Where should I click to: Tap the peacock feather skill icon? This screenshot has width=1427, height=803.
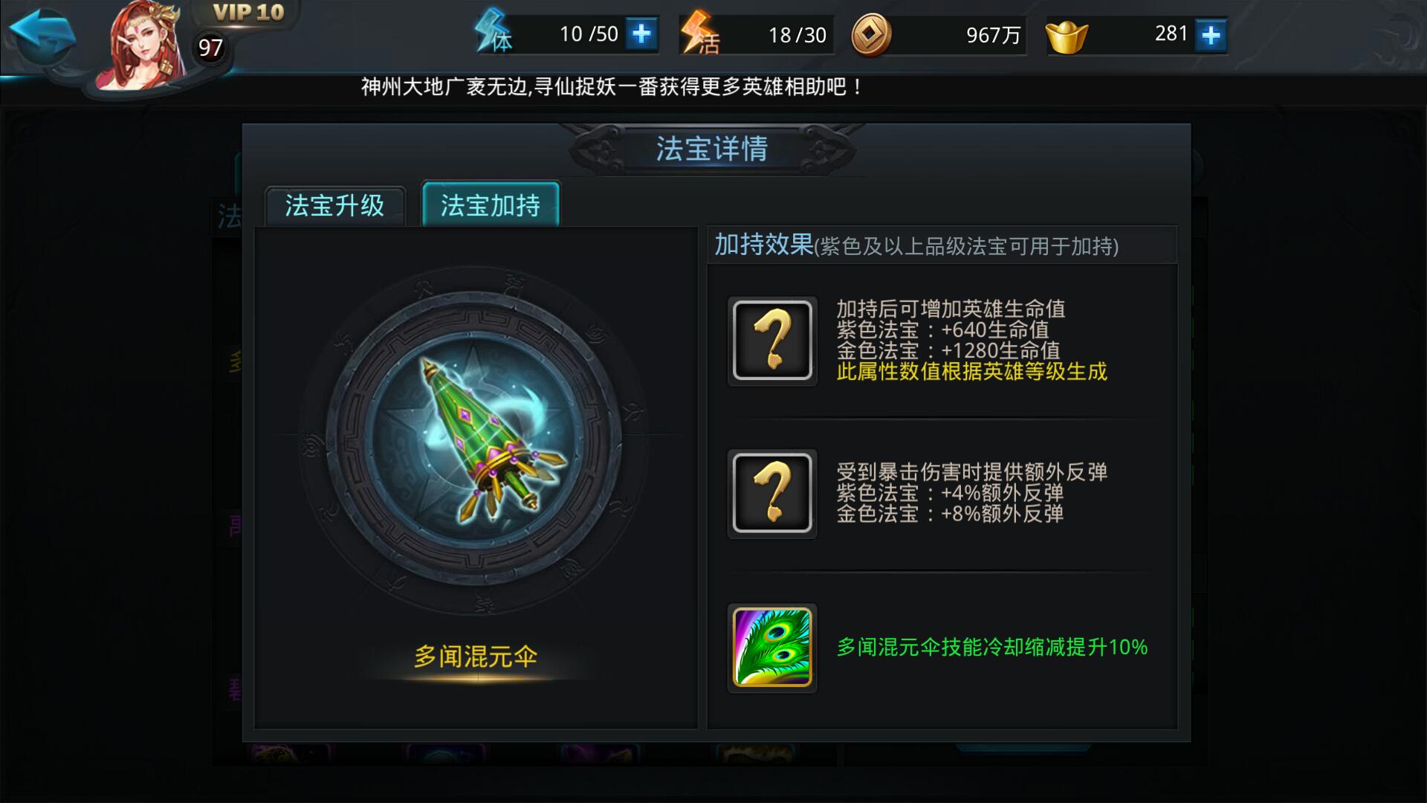pos(772,648)
